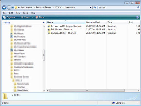
Task: Click horizontal scrollbar right arrow
Action: [x=139, y=90]
